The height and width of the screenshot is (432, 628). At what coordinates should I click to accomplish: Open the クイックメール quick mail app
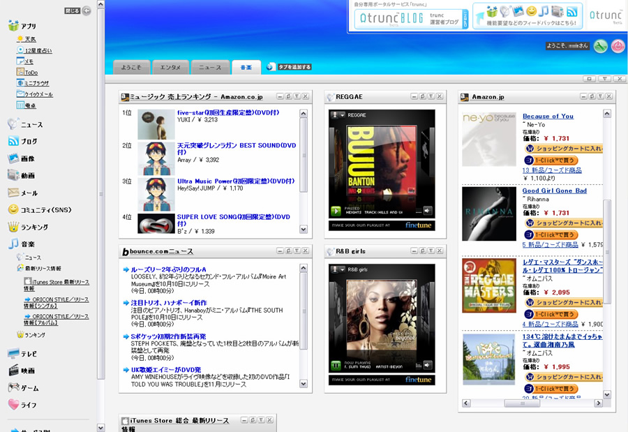34,94
